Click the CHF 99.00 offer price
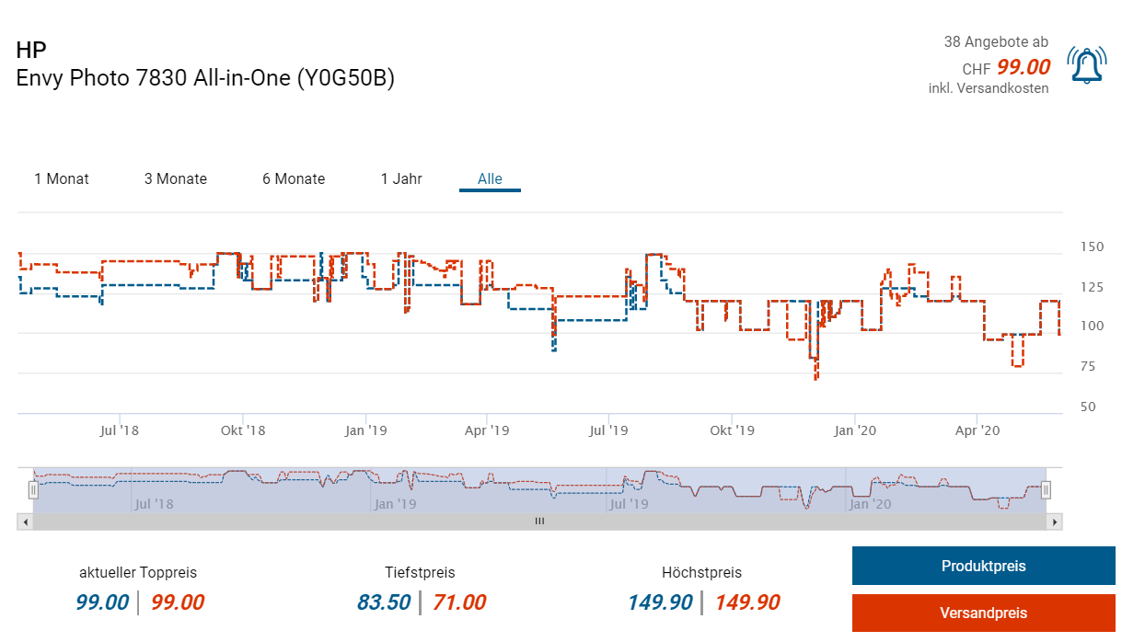 tap(1023, 67)
